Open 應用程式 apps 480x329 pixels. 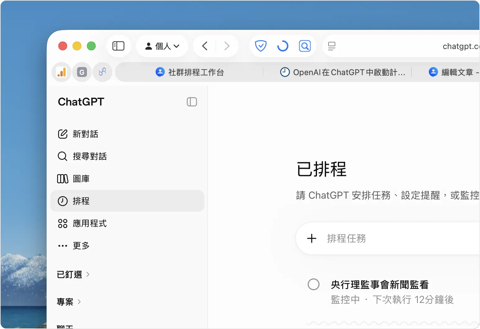point(127,223)
